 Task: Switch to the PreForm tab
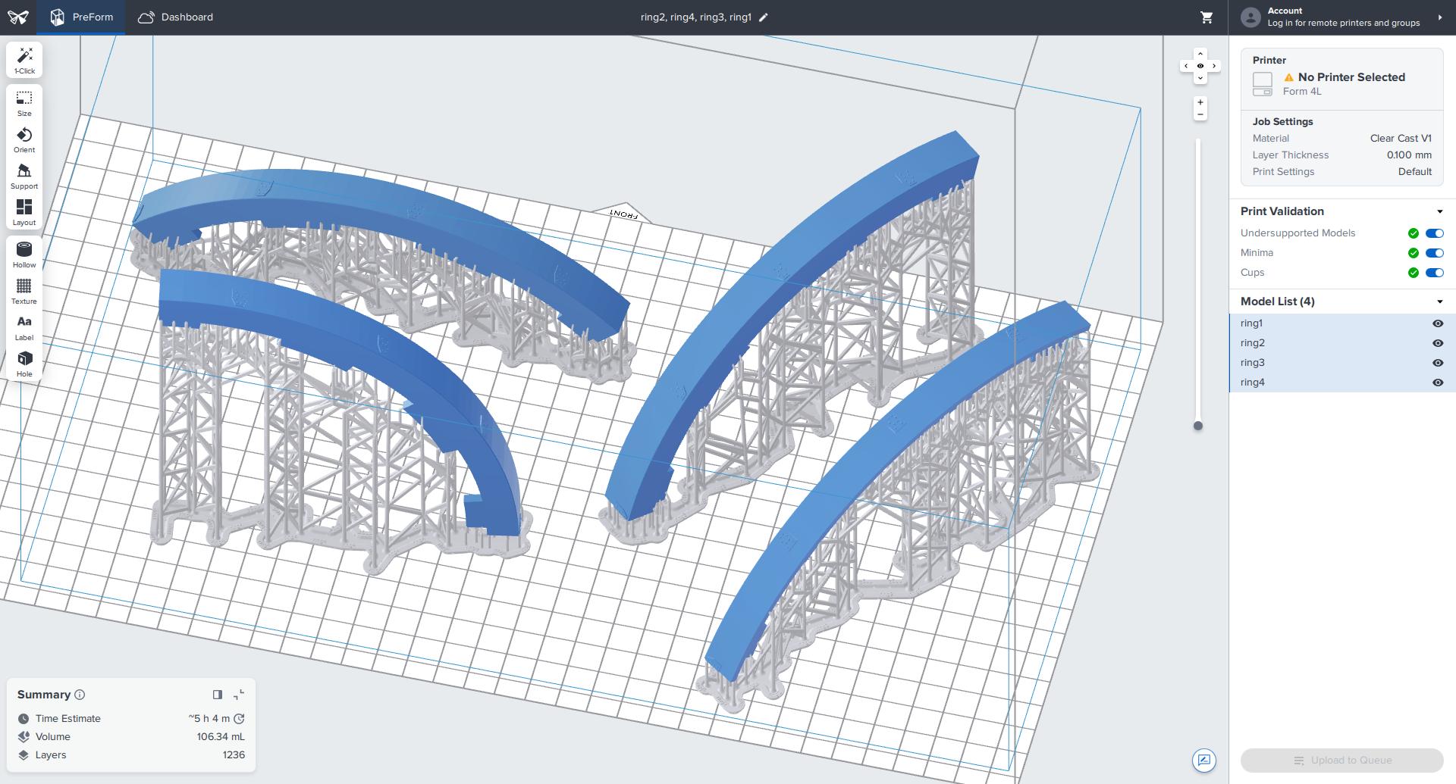(81, 17)
